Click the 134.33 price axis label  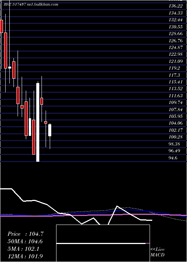point(175,13)
